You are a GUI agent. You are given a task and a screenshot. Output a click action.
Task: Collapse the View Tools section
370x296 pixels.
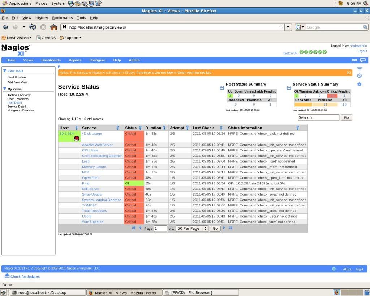coord(5,71)
